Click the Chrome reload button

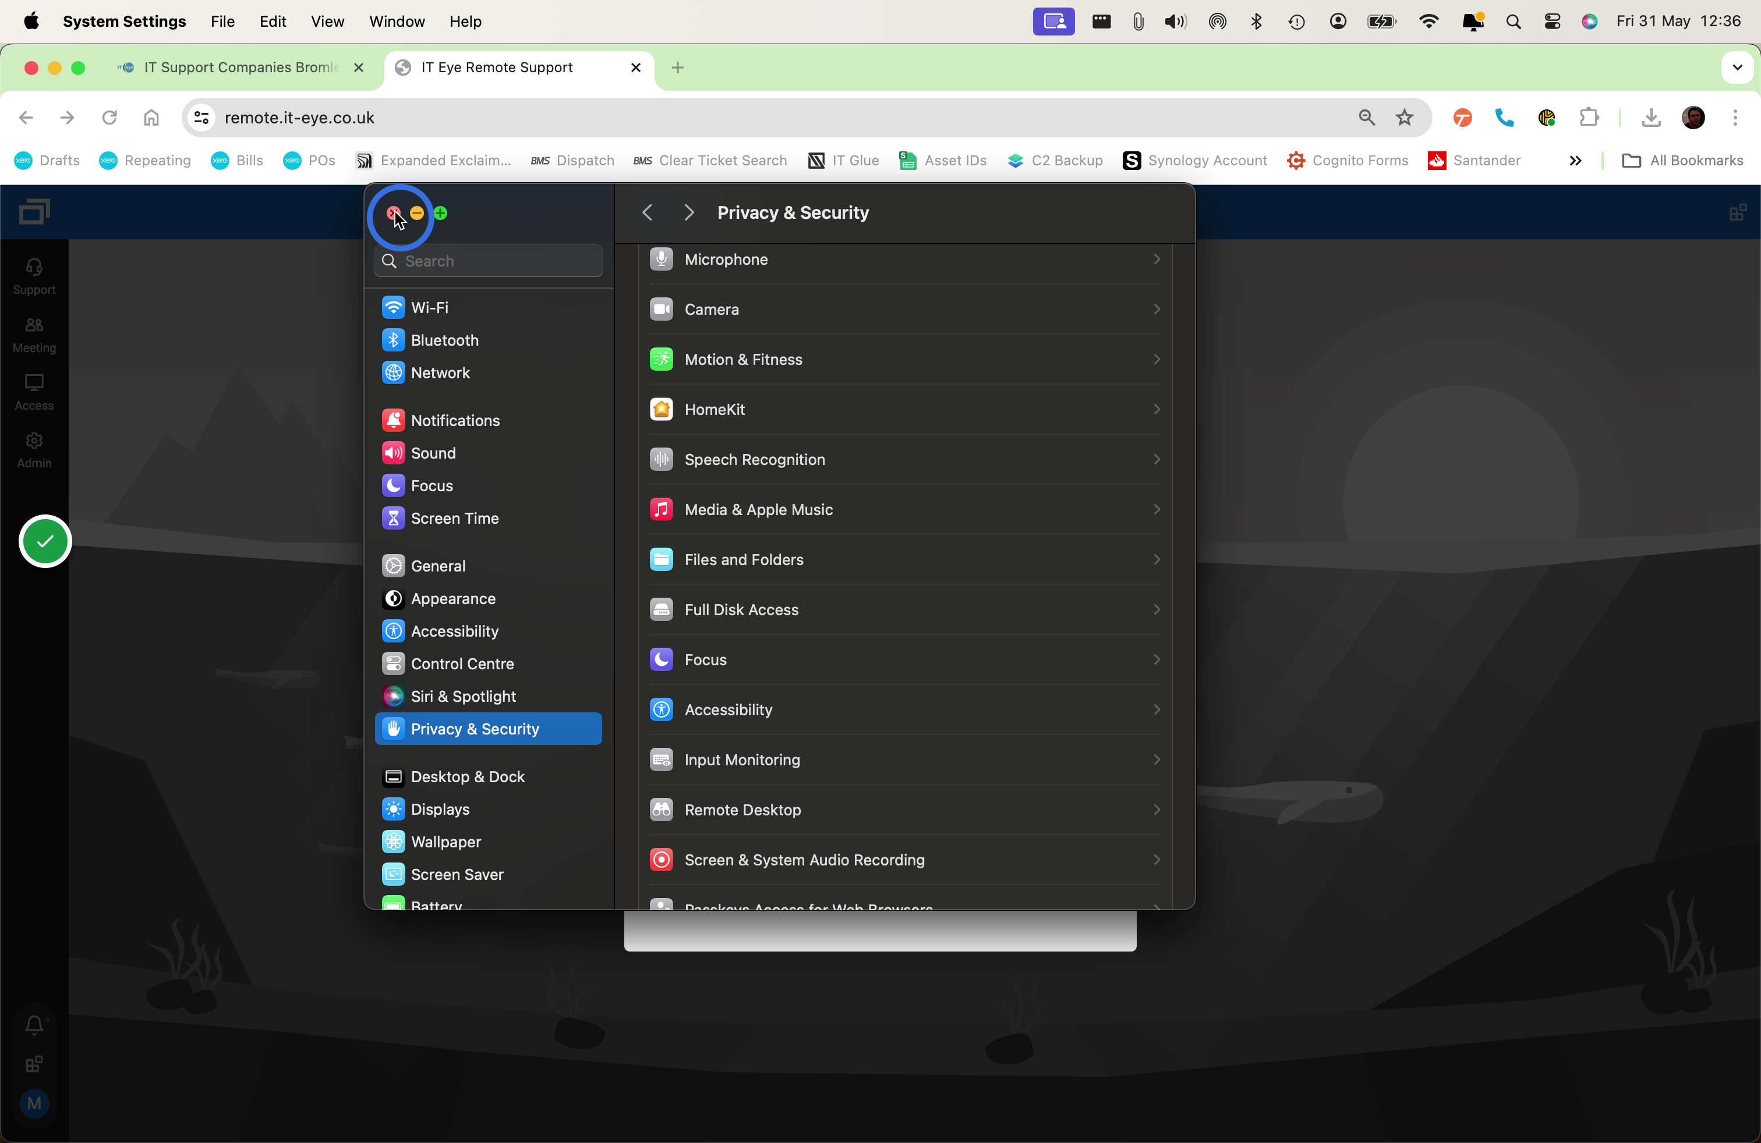[109, 117]
